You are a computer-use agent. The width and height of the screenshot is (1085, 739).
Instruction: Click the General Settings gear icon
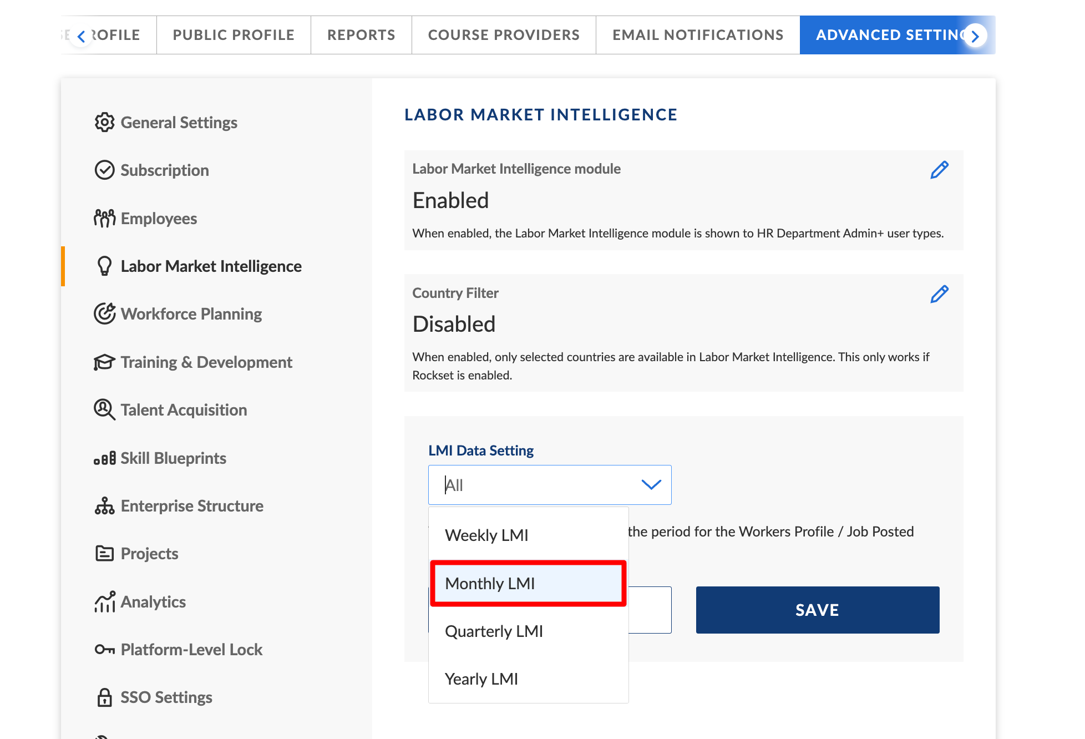[x=104, y=122]
